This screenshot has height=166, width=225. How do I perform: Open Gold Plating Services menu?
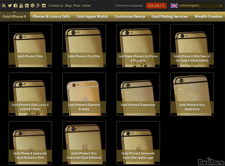(x=169, y=17)
